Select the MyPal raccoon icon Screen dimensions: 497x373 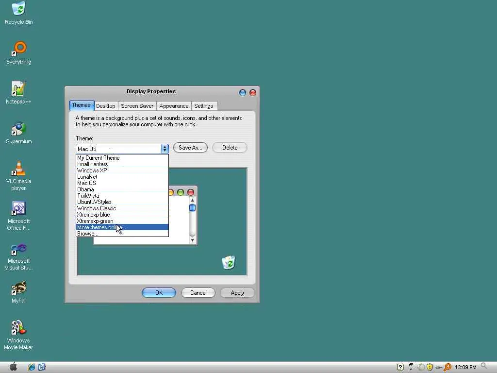pyautogui.click(x=19, y=292)
